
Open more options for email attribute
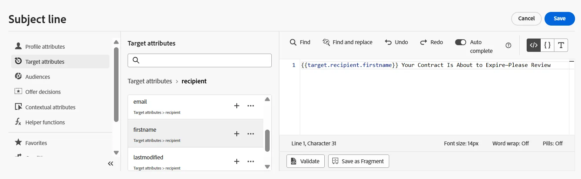(251, 106)
